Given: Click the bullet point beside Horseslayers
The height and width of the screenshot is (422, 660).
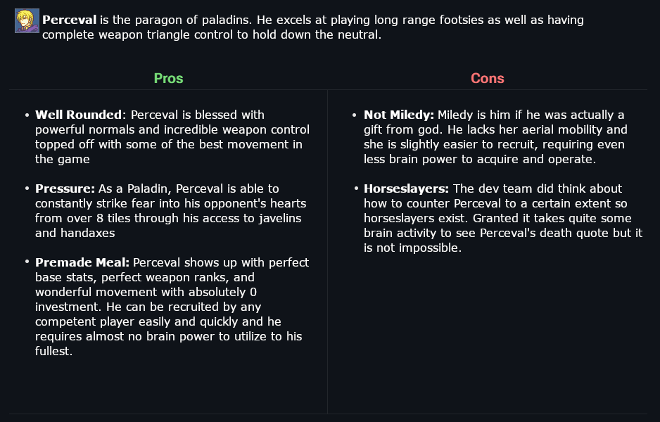Looking at the screenshot, I should (x=355, y=189).
